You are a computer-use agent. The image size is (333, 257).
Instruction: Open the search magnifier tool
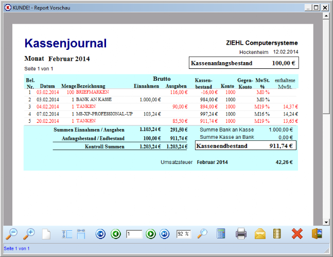click(x=202, y=234)
